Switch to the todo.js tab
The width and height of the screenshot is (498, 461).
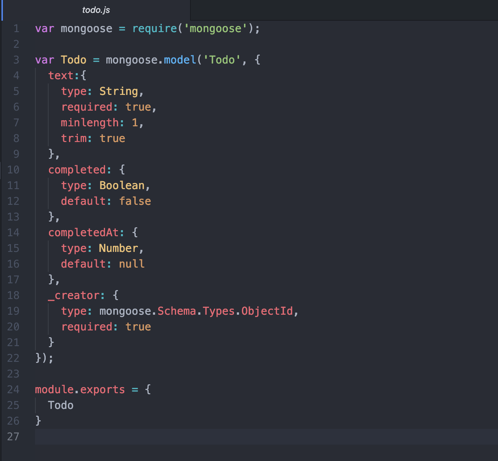(x=96, y=10)
